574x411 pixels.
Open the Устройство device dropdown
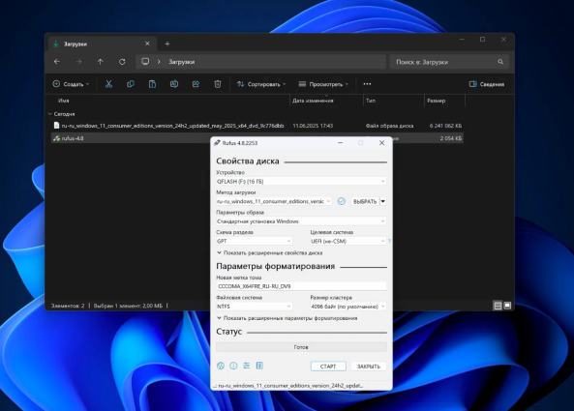(301, 182)
